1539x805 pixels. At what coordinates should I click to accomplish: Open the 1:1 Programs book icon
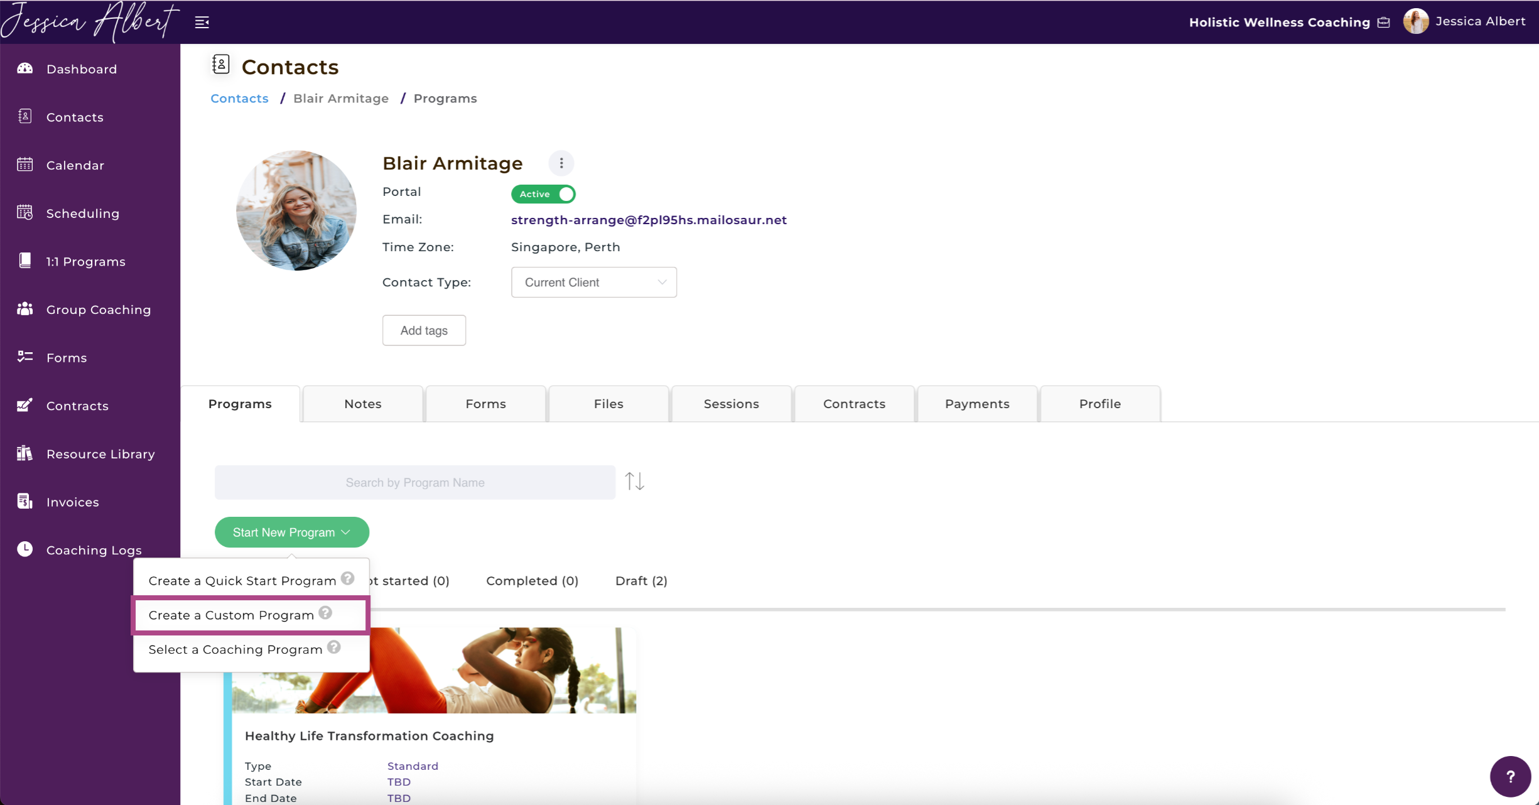click(x=24, y=261)
